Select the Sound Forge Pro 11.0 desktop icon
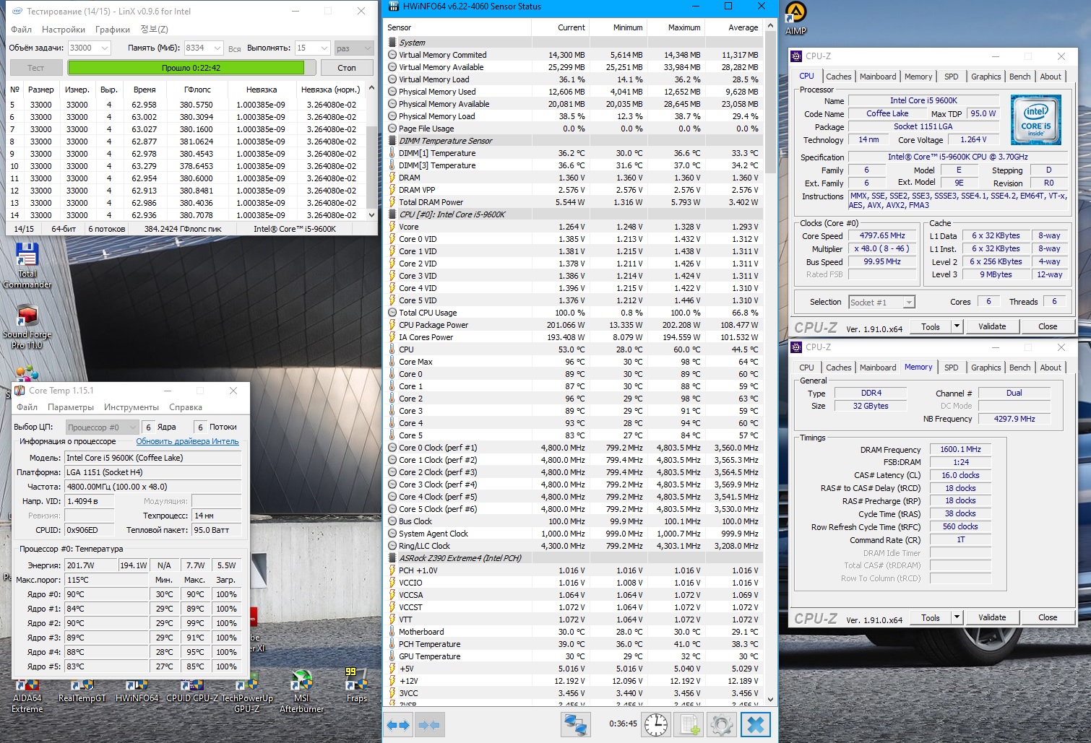 click(x=27, y=326)
